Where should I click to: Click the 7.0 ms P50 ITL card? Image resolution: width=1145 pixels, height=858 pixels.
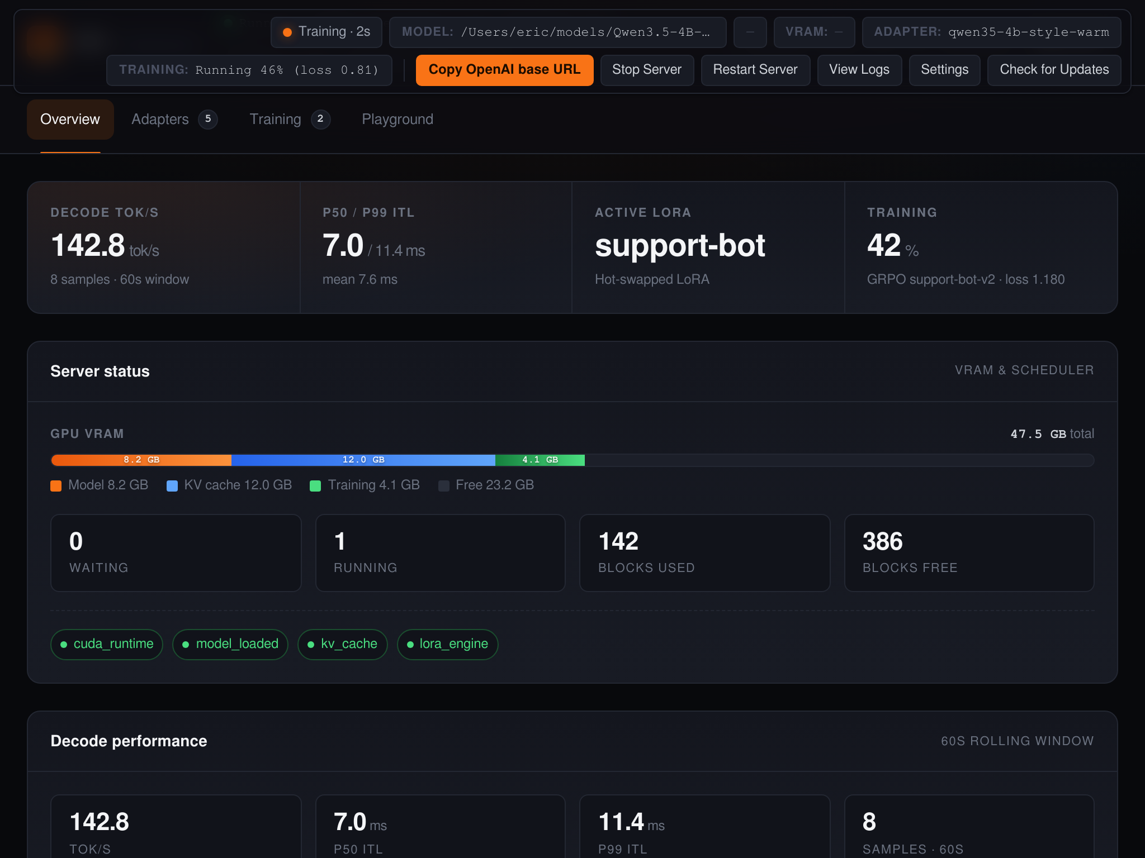coord(440,826)
